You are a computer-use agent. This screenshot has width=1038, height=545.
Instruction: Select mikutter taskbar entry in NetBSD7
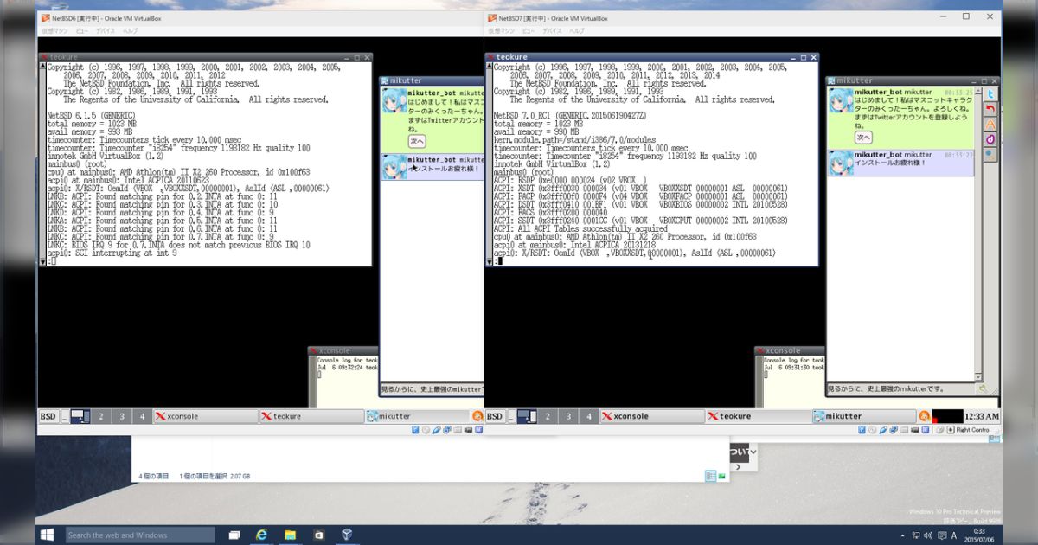pos(865,416)
